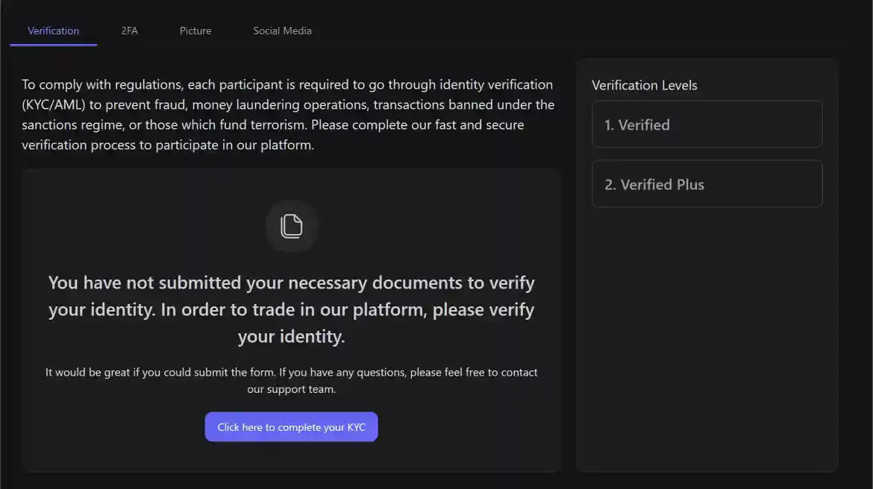Click empty area below Verified Plus card
873x489 pixels.
tap(707, 335)
